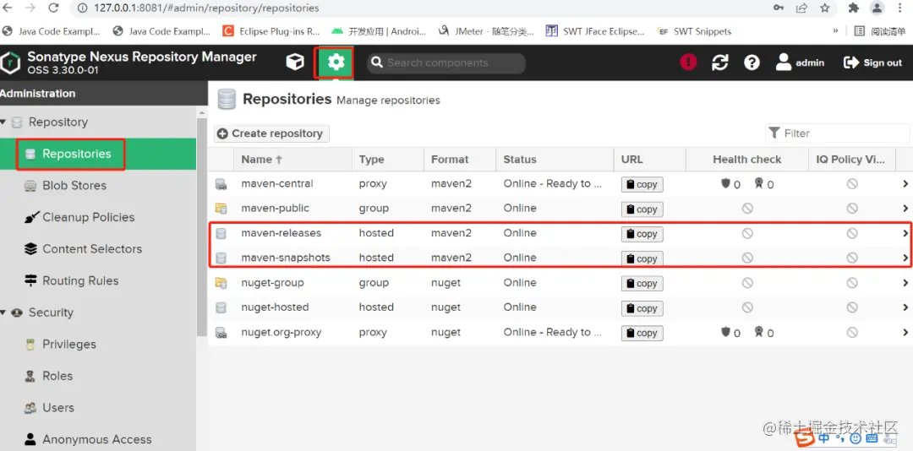Bookmark this page with the star icon
Image resolution: width=913 pixels, height=451 pixels.
click(x=824, y=8)
